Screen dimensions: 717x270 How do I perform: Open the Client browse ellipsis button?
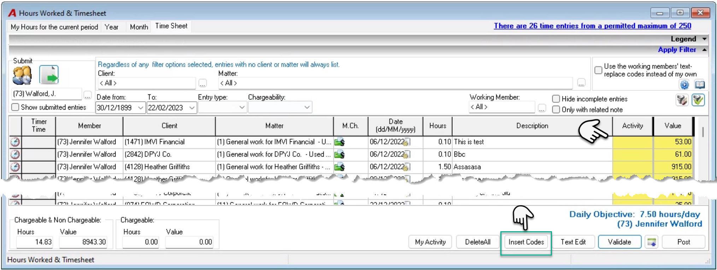[202, 84]
